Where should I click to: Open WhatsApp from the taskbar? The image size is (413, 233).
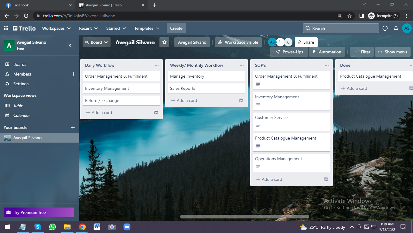click(53, 227)
